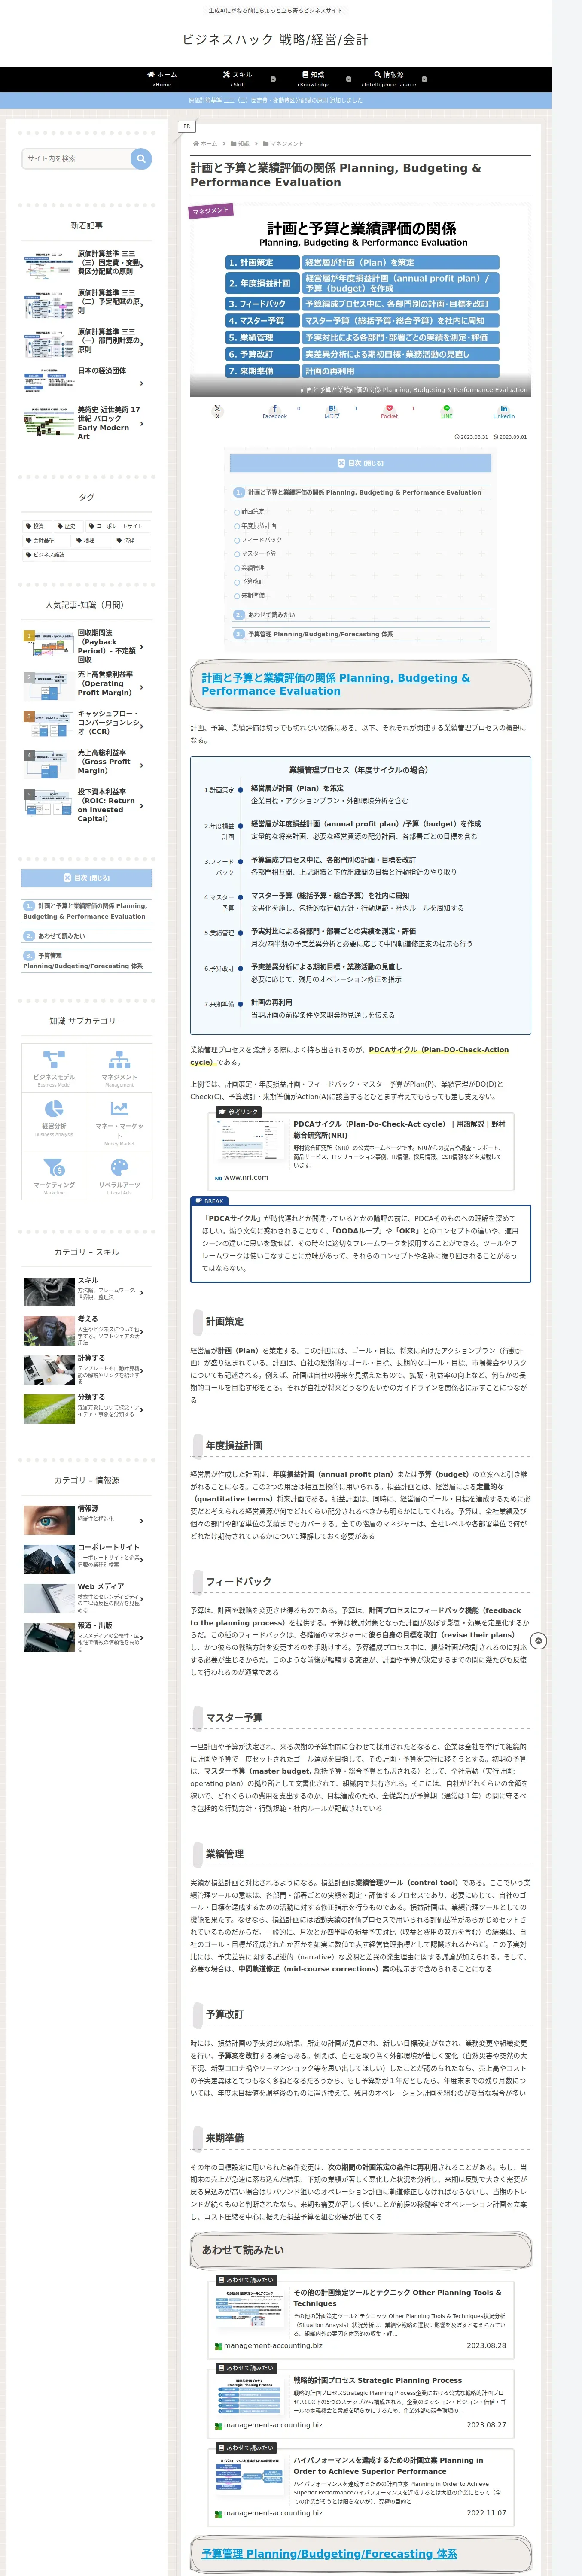Viewport: 582px width, 2576px height.
Task: Toggle the article's 目次 [閉じる] table of contents
Action: [x=360, y=463]
